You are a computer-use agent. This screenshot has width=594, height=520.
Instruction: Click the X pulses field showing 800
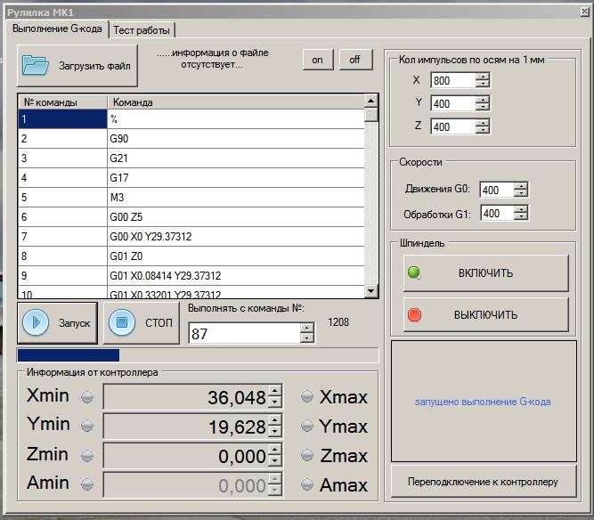[453, 80]
